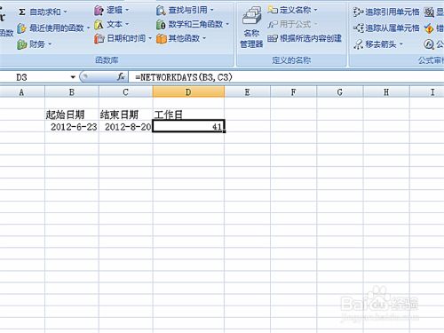
Task: Expand the 其他函数 dropdown arrow
Action: (204, 38)
